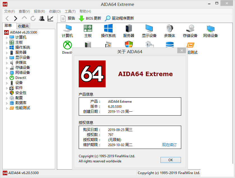Click the Back navigation arrow
The image size is (235, 178).
coord(7,18)
